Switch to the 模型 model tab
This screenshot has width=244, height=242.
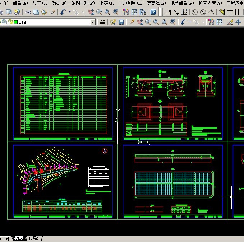[19, 238]
